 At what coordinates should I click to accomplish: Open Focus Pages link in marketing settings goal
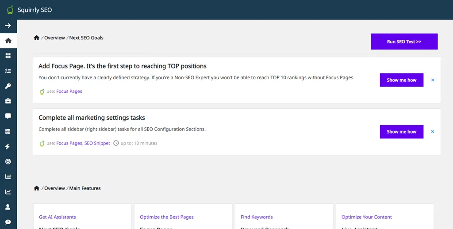click(69, 143)
